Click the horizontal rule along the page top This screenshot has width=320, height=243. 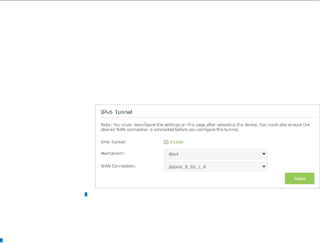(160, 0)
